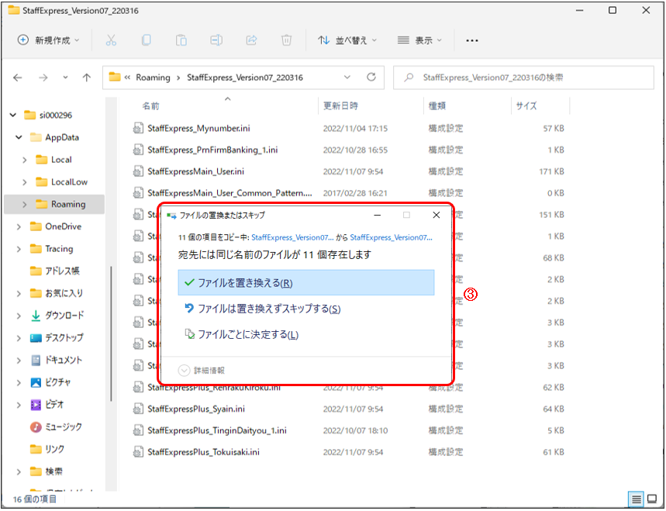666x511 pixels.
Task: Click the Copy icon in toolbar
Action: (146, 40)
